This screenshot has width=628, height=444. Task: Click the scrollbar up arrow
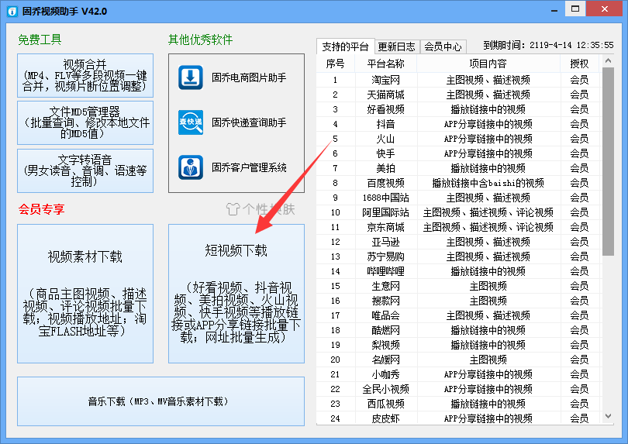608,61
